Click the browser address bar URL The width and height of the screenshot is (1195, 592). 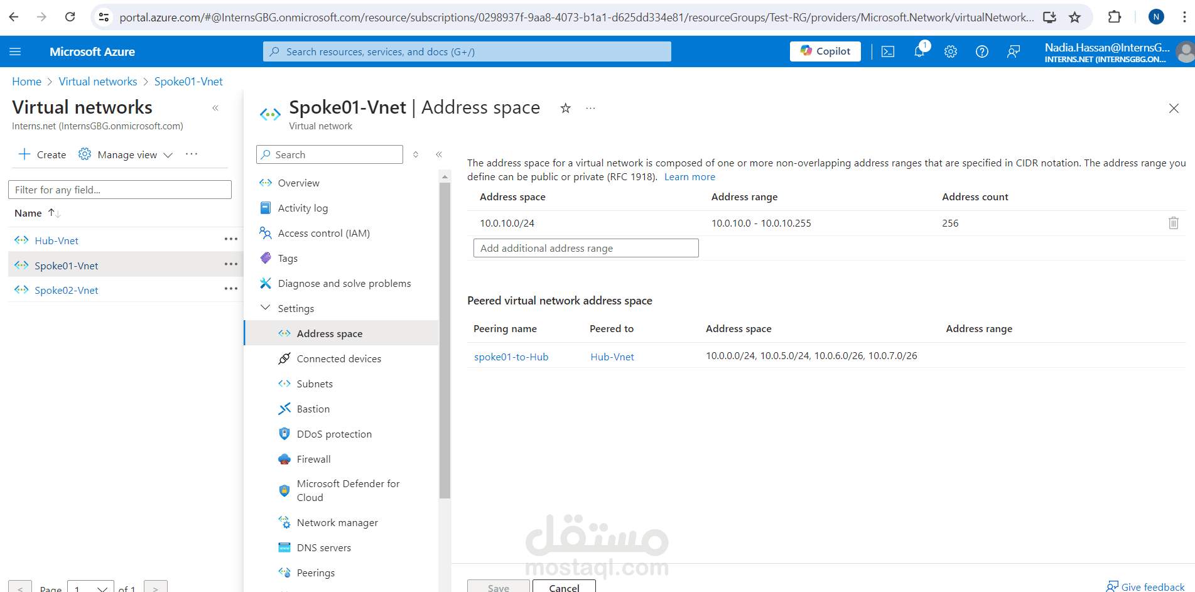[576, 17]
